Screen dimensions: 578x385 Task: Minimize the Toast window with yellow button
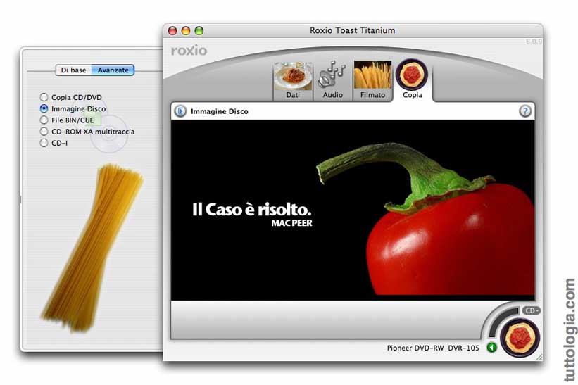[x=186, y=30]
